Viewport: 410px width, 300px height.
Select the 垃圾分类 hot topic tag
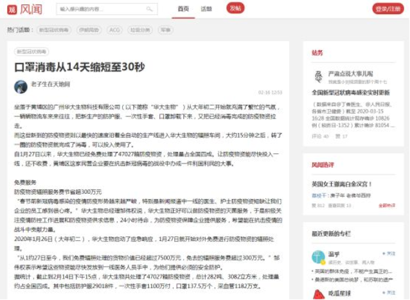pos(139,30)
